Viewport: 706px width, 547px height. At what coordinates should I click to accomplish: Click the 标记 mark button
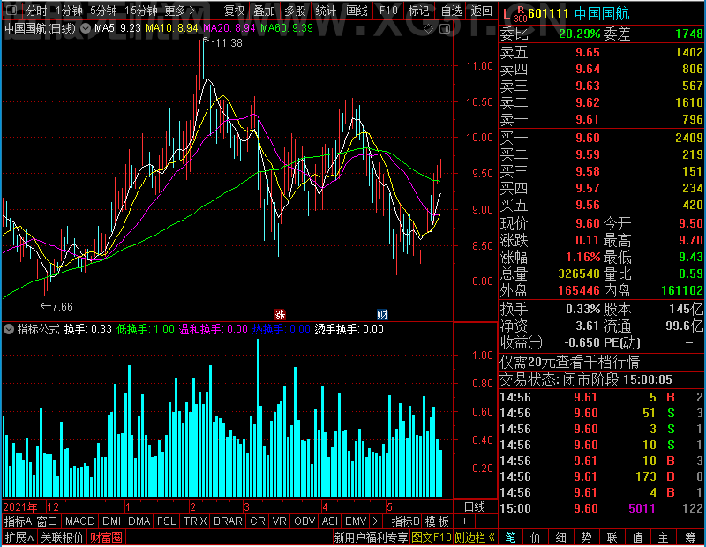click(x=418, y=10)
